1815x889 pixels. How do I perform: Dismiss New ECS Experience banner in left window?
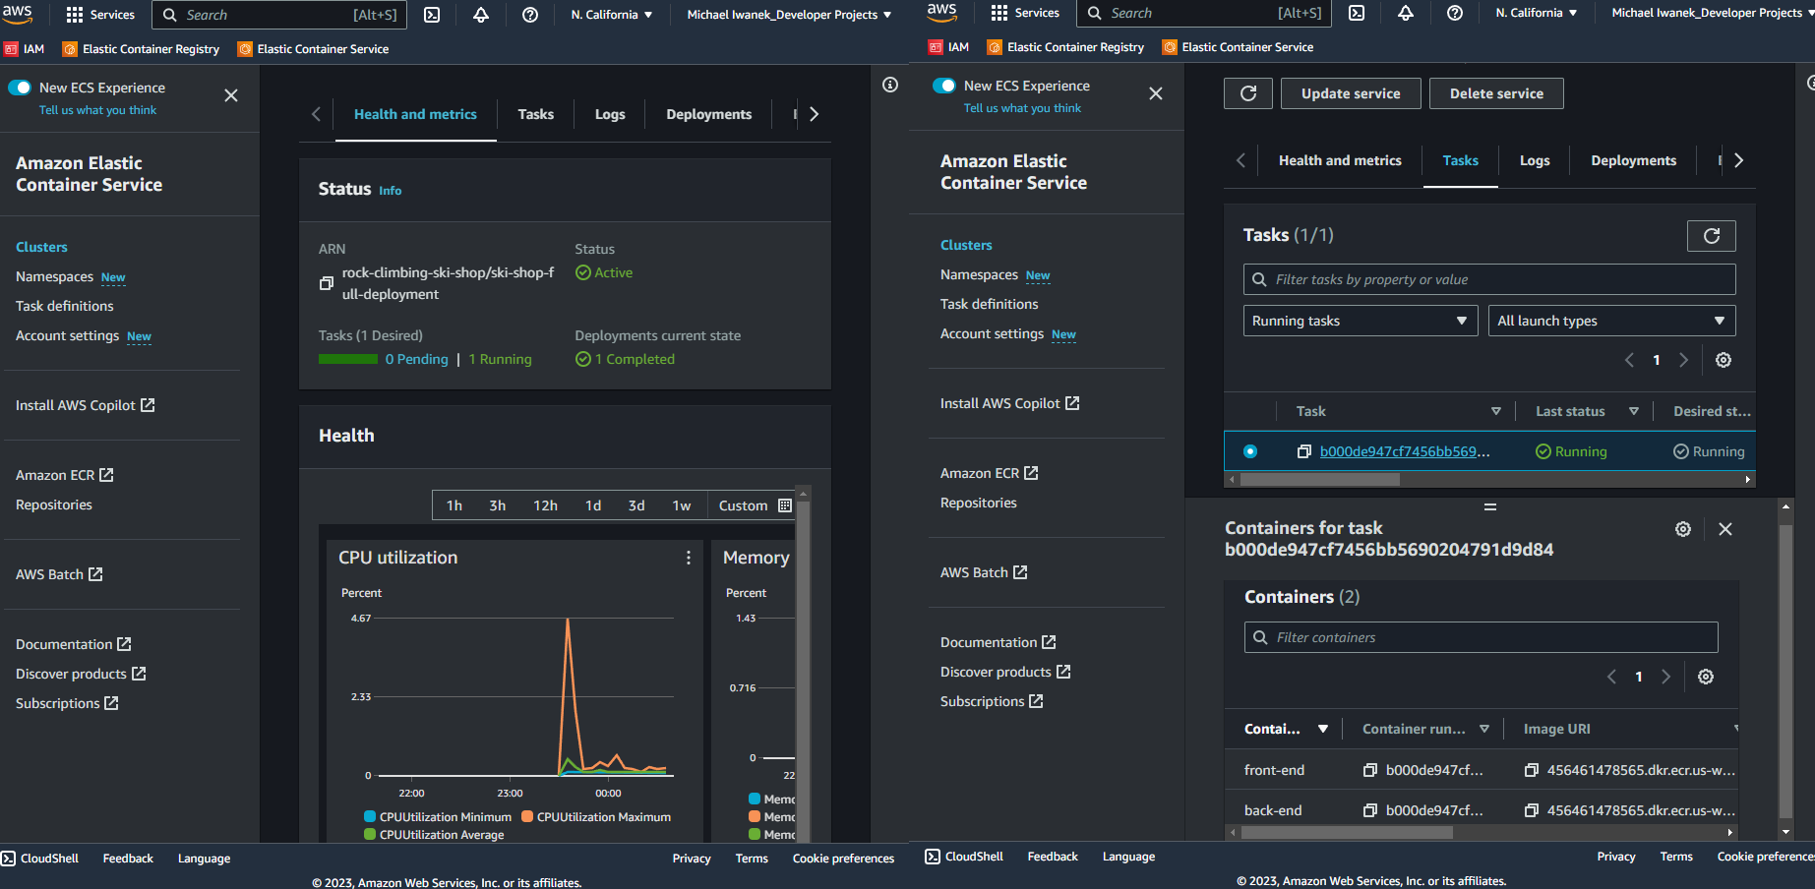231,95
